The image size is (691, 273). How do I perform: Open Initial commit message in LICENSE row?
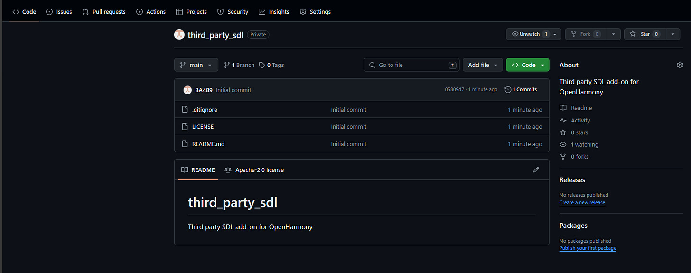349,127
